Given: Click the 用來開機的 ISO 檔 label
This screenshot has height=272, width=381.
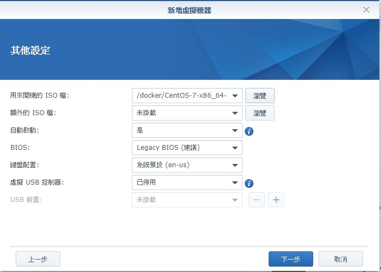Looking at the screenshot, I should 40,96.
